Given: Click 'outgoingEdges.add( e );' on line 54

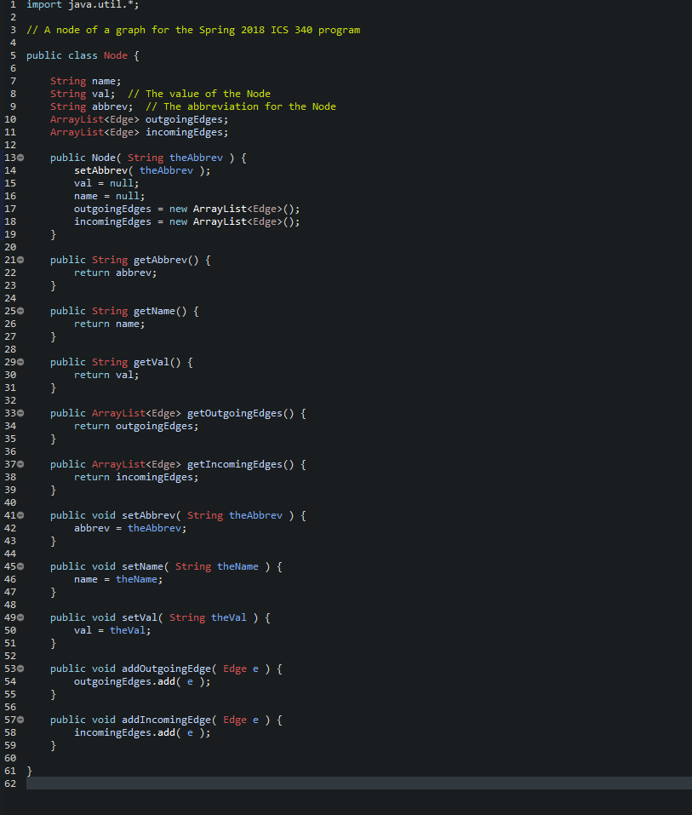Looking at the screenshot, I should [142, 681].
